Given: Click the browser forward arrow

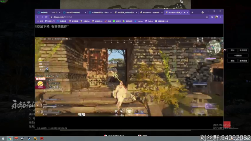Looking at the screenshot, I should [42, 17].
